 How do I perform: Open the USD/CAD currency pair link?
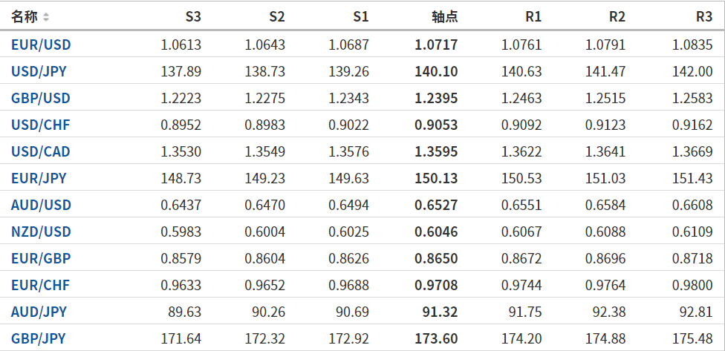click(x=41, y=152)
